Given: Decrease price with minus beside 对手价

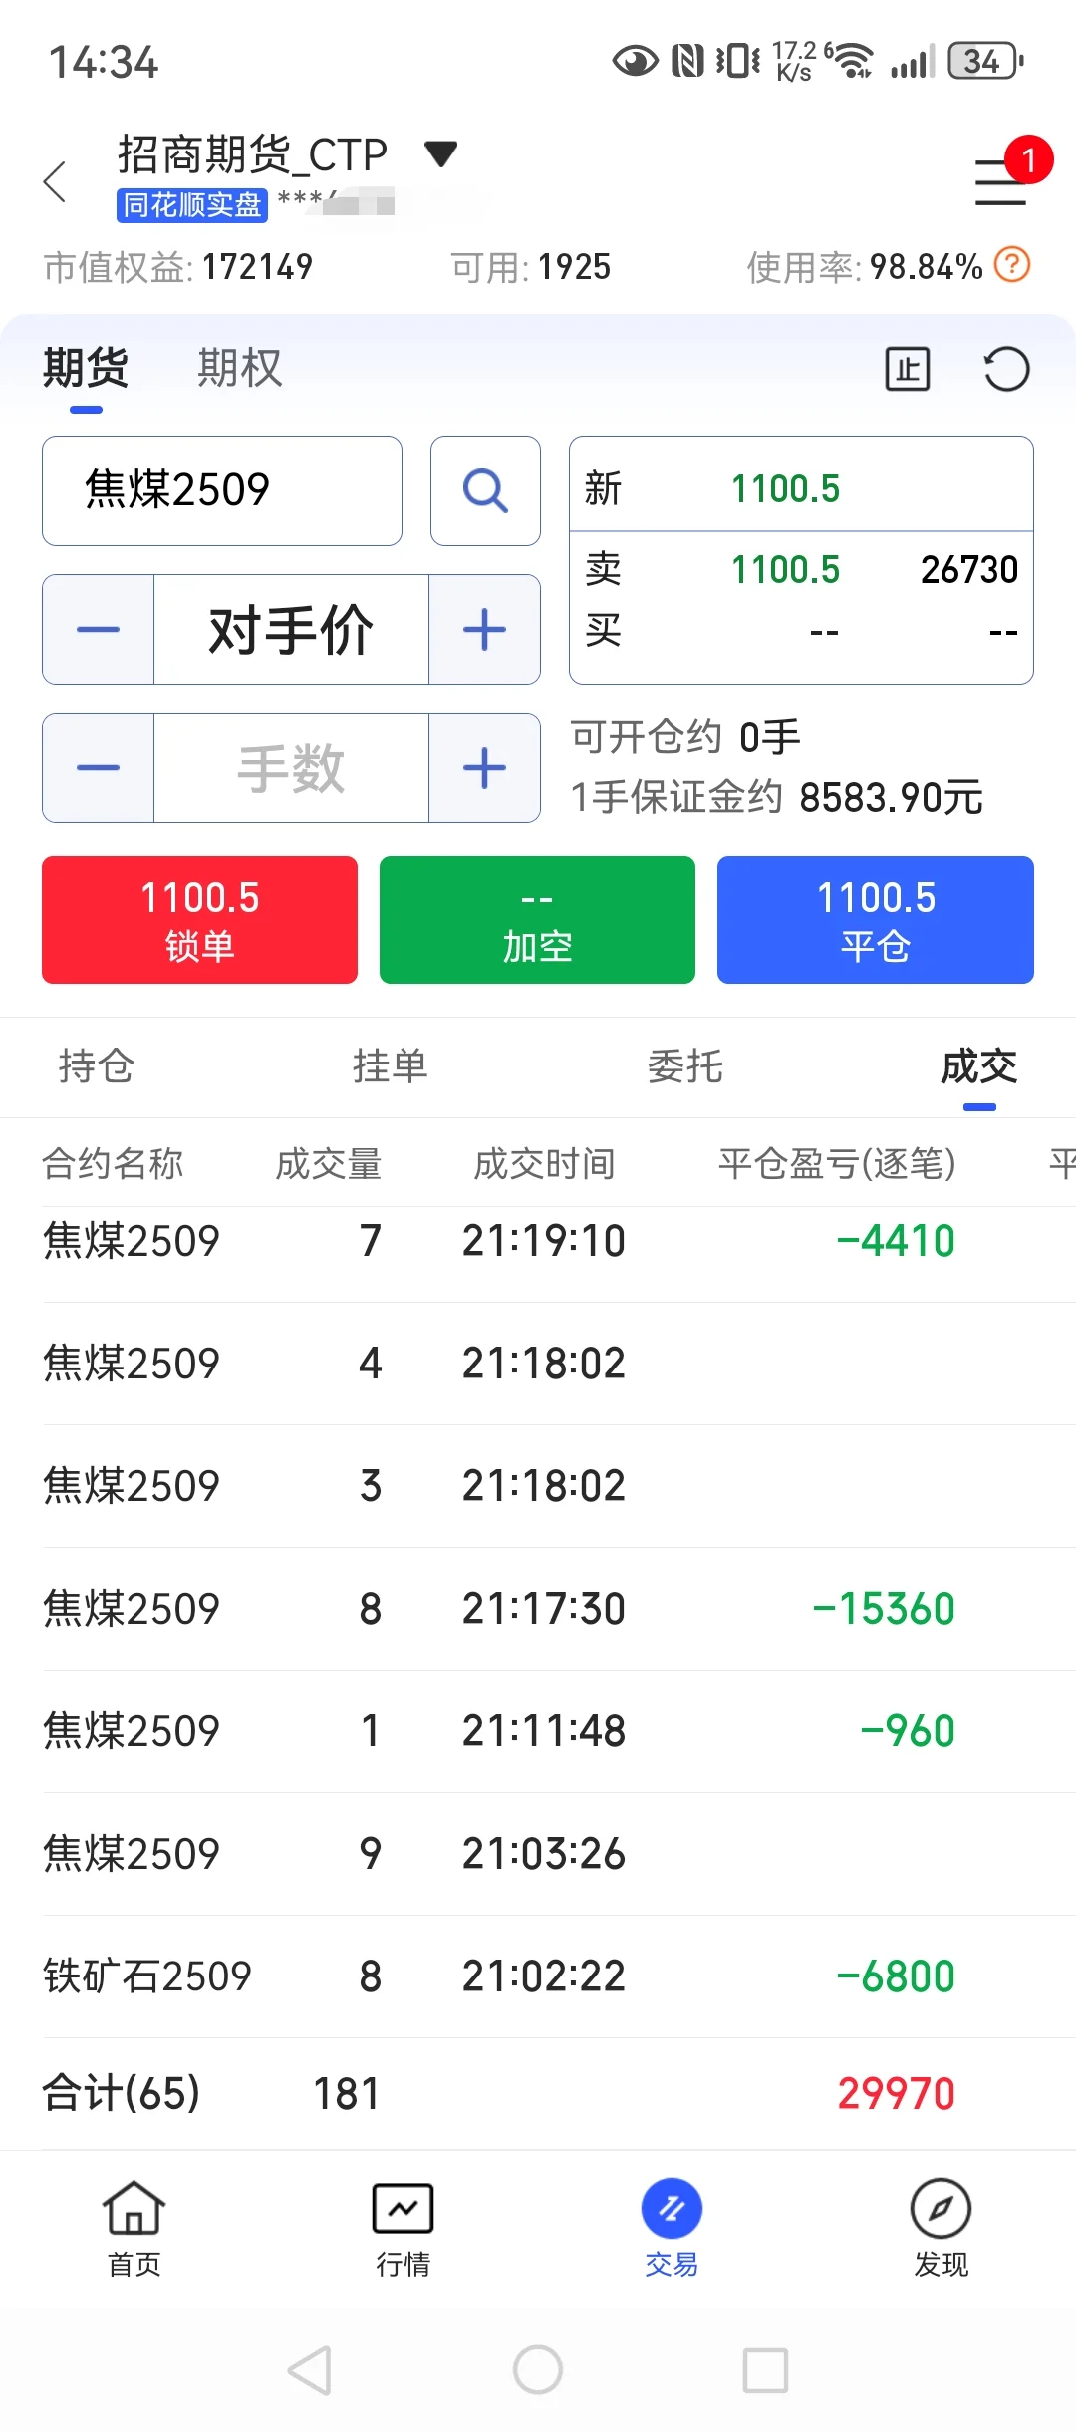Looking at the screenshot, I should coord(98,629).
